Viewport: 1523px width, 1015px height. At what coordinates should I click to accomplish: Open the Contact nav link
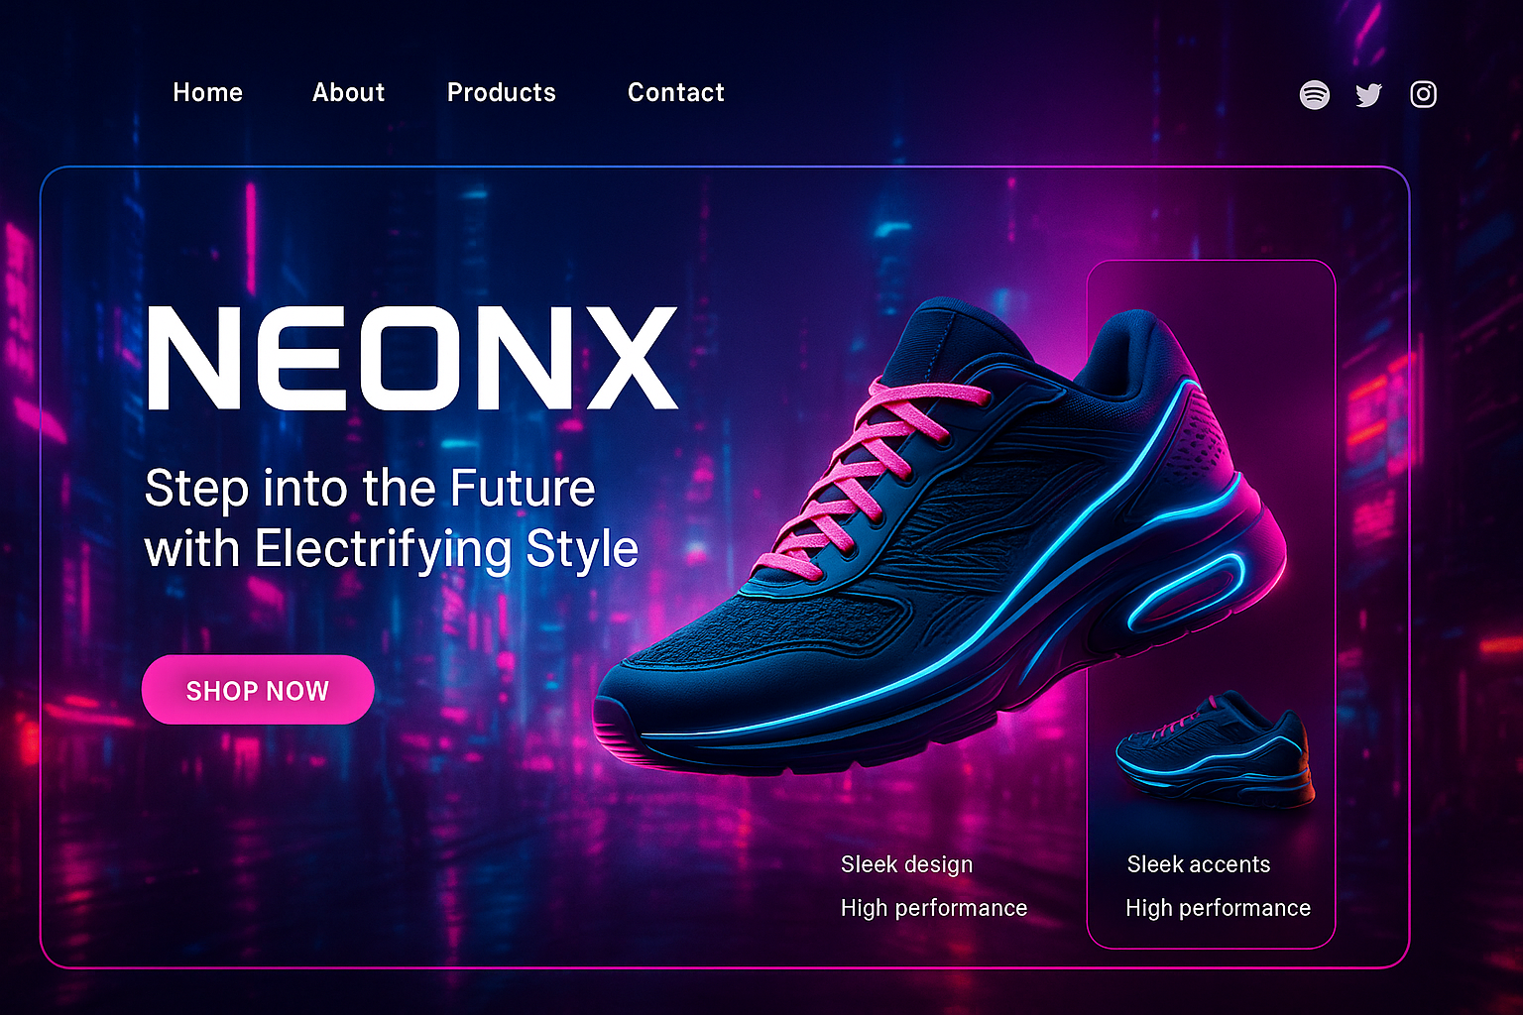676,92
